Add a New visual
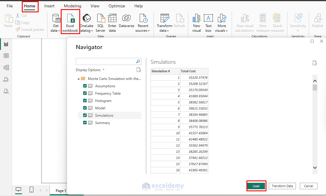Viewport: 326px width, 196px height. pos(197,23)
